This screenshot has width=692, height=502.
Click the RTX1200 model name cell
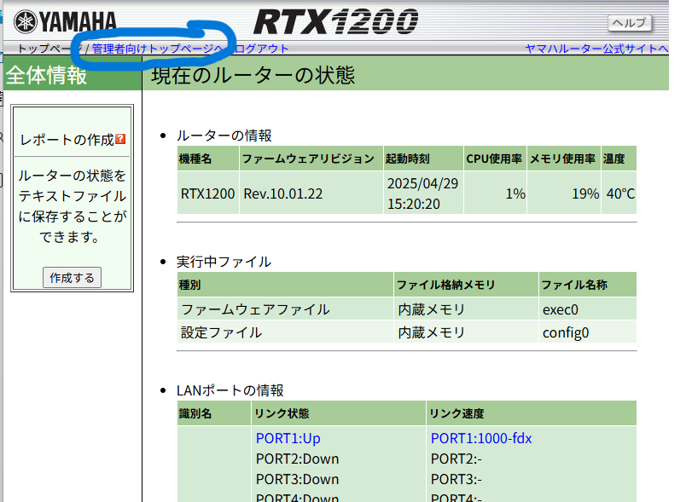click(208, 193)
